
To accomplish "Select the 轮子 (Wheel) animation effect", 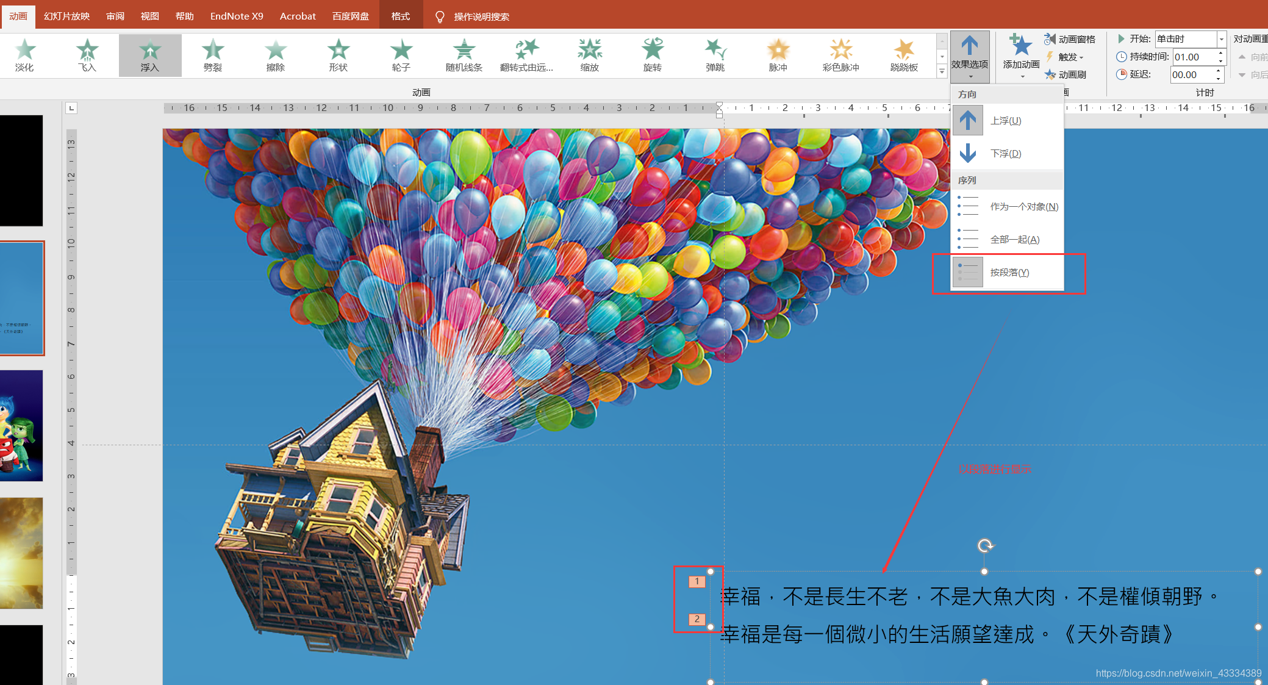I will click(401, 55).
